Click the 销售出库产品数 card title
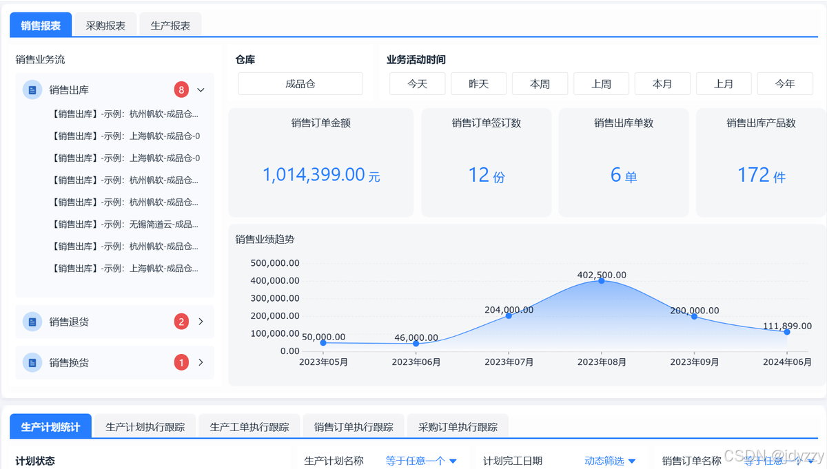Image resolution: width=827 pixels, height=469 pixels. point(762,123)
